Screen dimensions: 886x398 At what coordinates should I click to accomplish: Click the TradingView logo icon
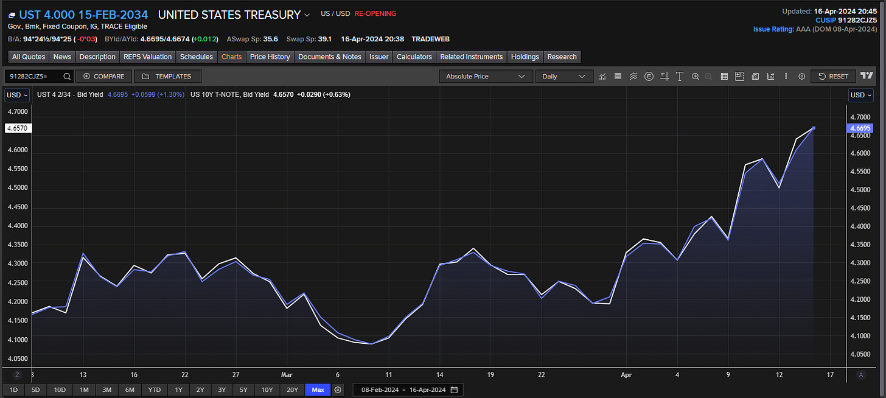pos(867,76)
